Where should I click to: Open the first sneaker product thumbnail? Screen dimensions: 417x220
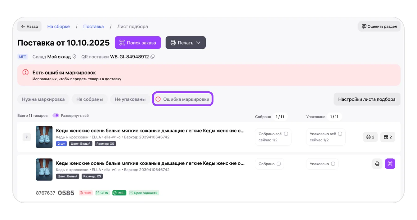pos(44,137)
